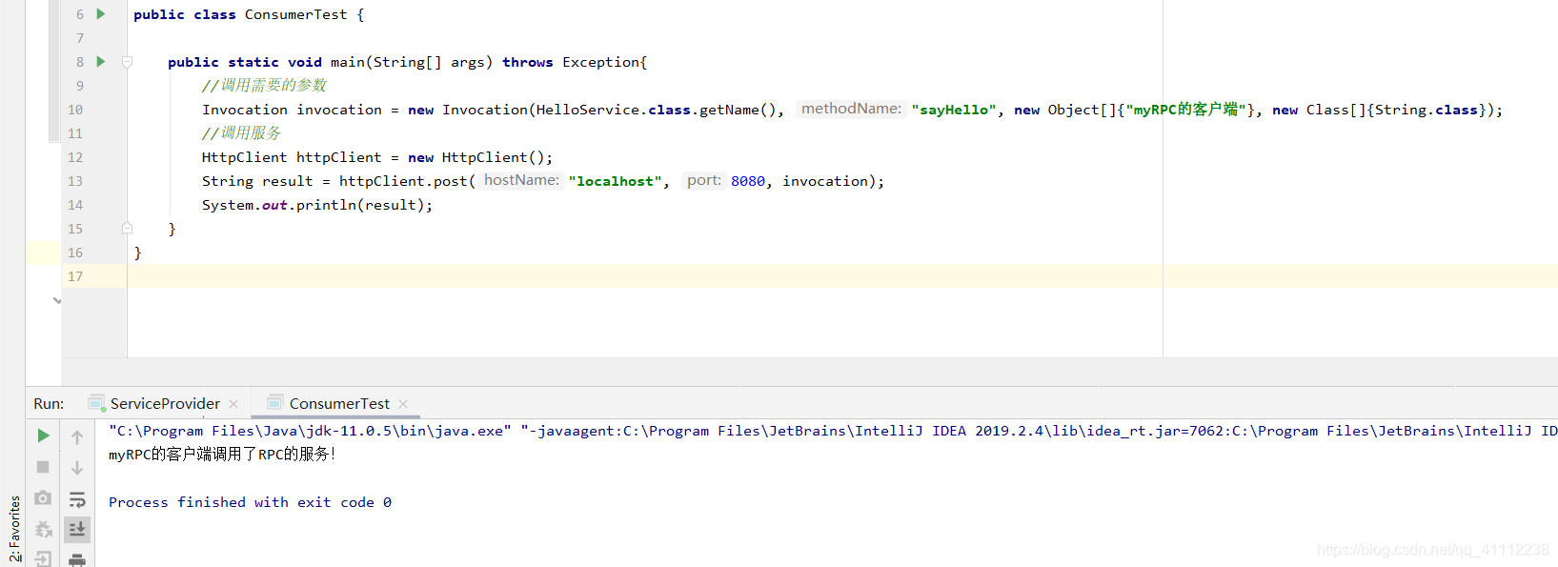Close the ServiceProvider run tab

pos(233,404)
